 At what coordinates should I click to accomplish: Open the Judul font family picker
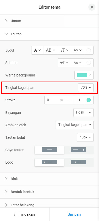(x=37, y=50)
